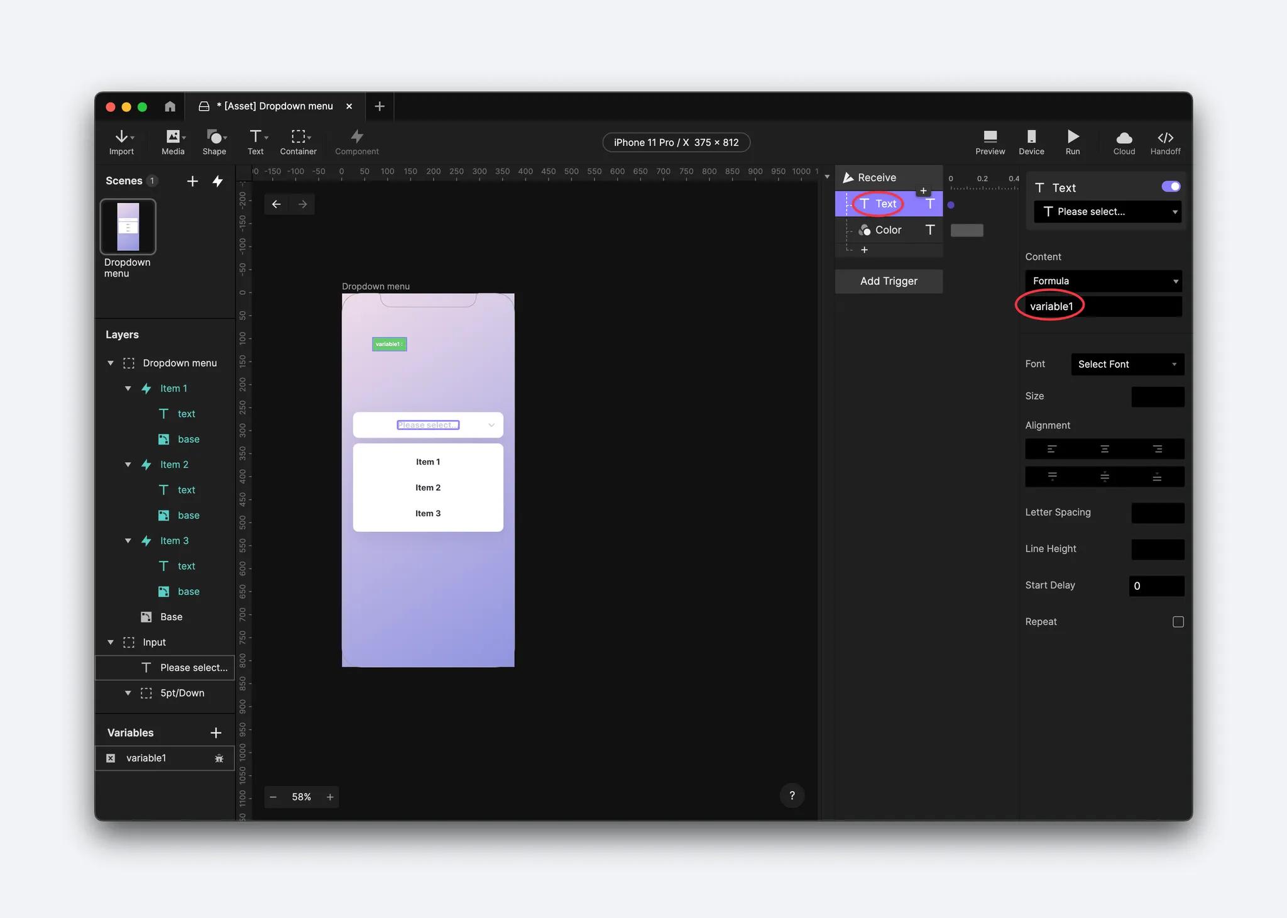Select variable1 in Variables list
This screenshot has width=1287, height=918.
pos(165,758)
